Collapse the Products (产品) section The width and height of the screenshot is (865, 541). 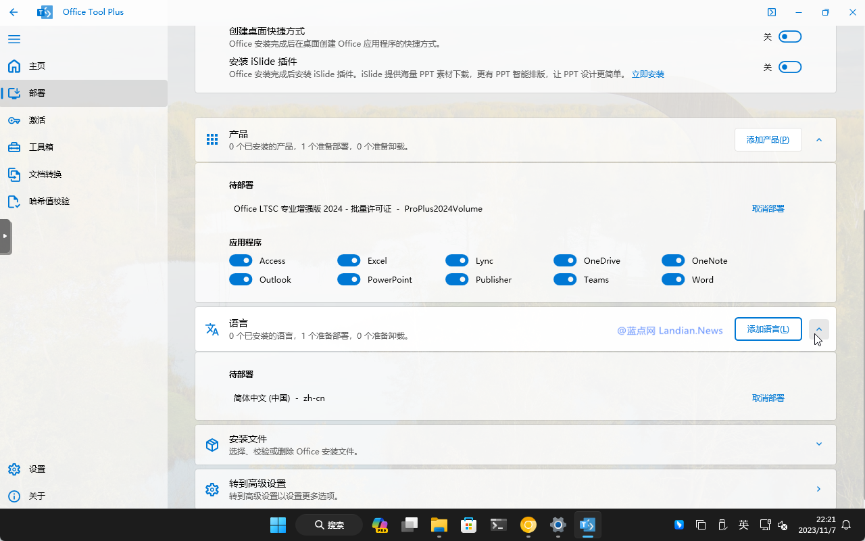(x=819, y=140)
